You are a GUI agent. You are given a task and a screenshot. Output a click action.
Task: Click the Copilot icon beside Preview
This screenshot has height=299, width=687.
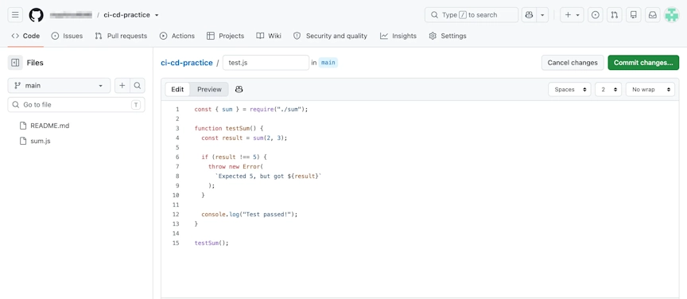[239, 89]
